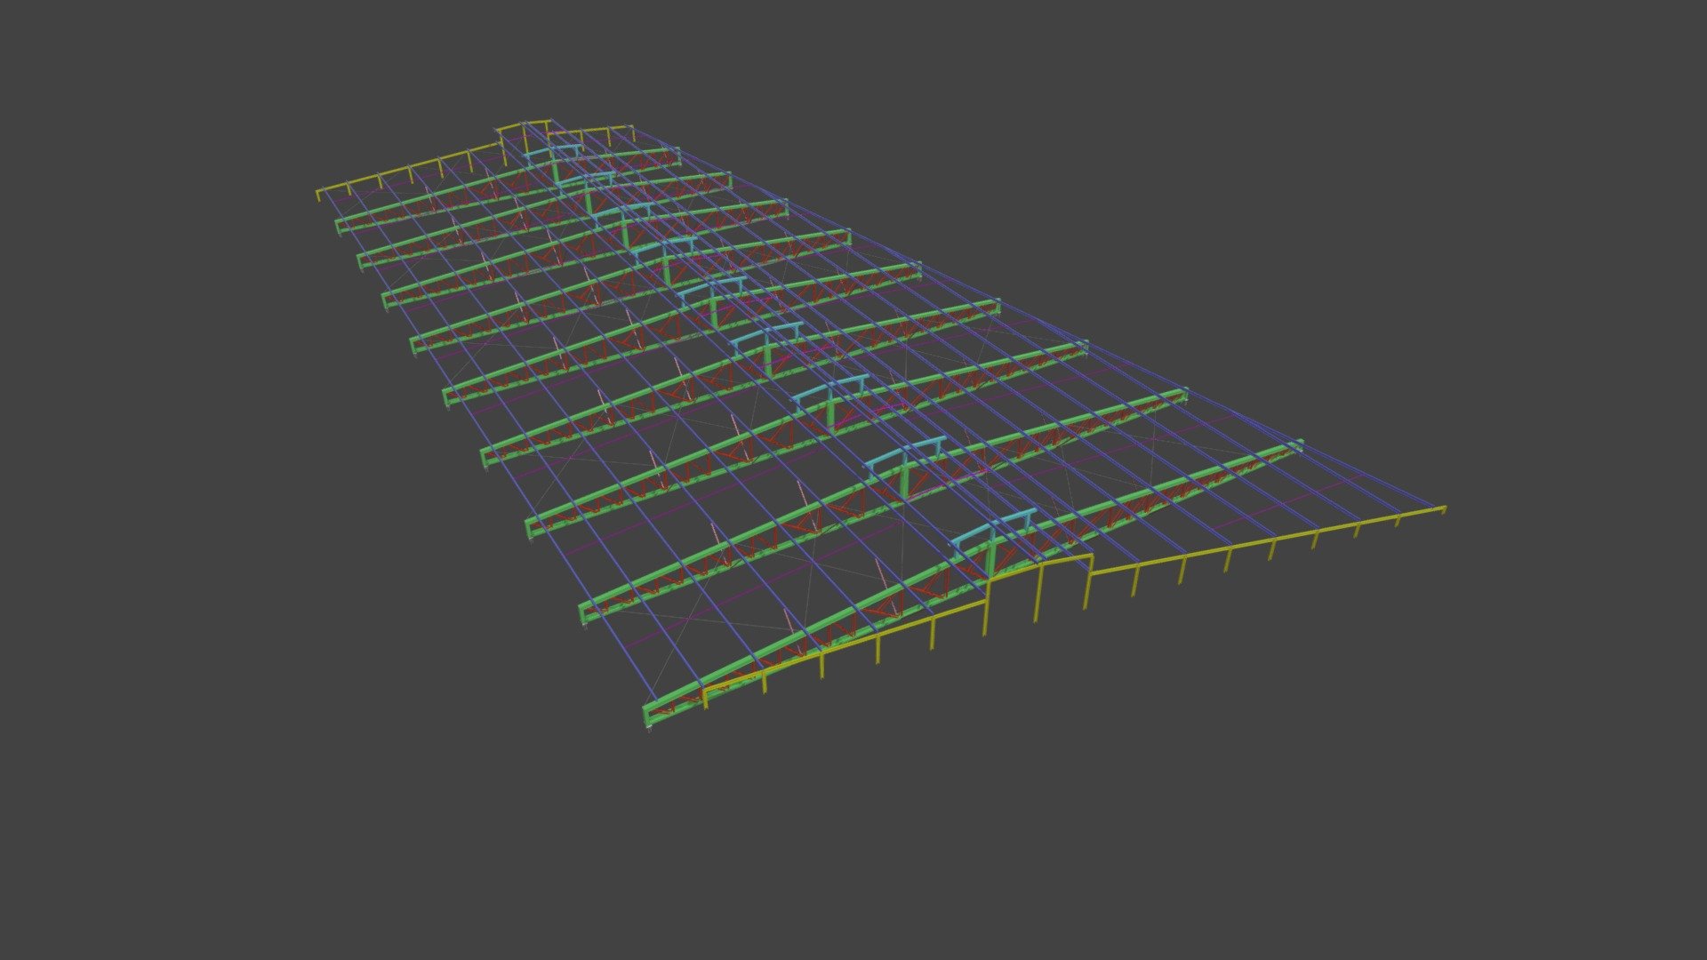1707x960 pixels.
Task: Select the sloped yellow gable beam on front right
Action: [1267, 540]
